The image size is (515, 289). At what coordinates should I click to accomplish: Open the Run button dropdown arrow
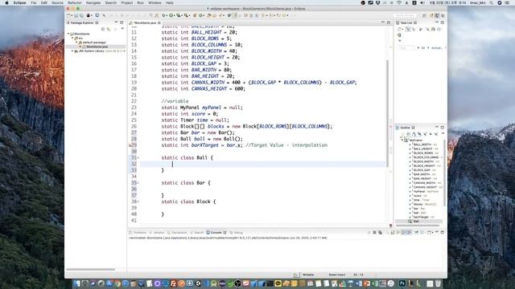coord(174,15)
